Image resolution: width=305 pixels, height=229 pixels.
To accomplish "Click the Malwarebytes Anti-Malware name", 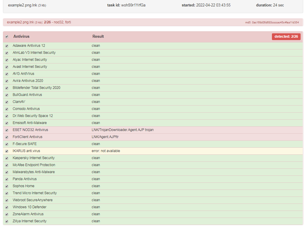I will [x=34, y=172].
